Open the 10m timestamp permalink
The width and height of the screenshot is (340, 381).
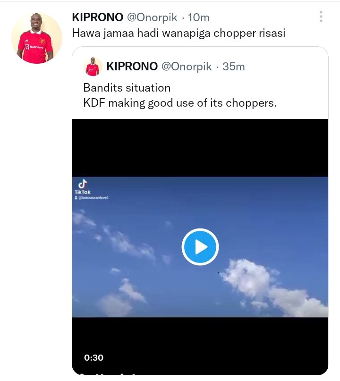198,17
